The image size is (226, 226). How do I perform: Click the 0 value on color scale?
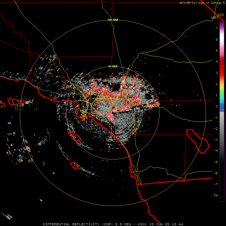217,106
